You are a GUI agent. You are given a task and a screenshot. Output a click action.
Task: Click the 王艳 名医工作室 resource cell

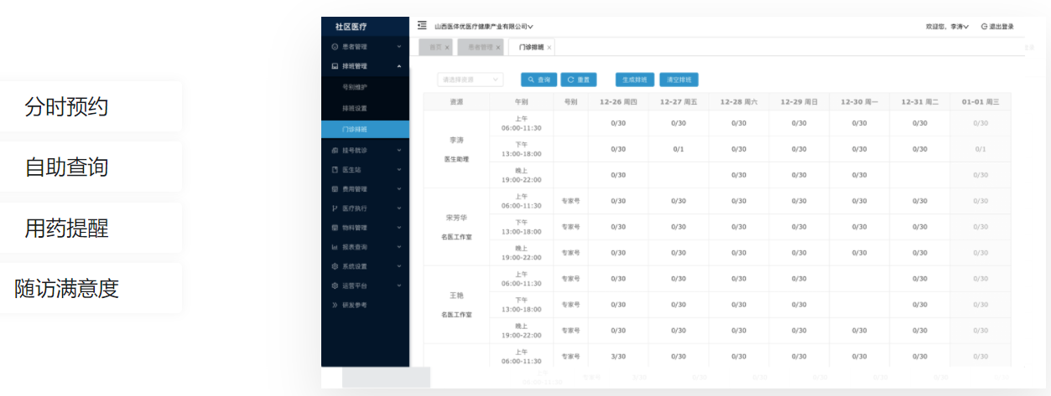pos(456,305)
